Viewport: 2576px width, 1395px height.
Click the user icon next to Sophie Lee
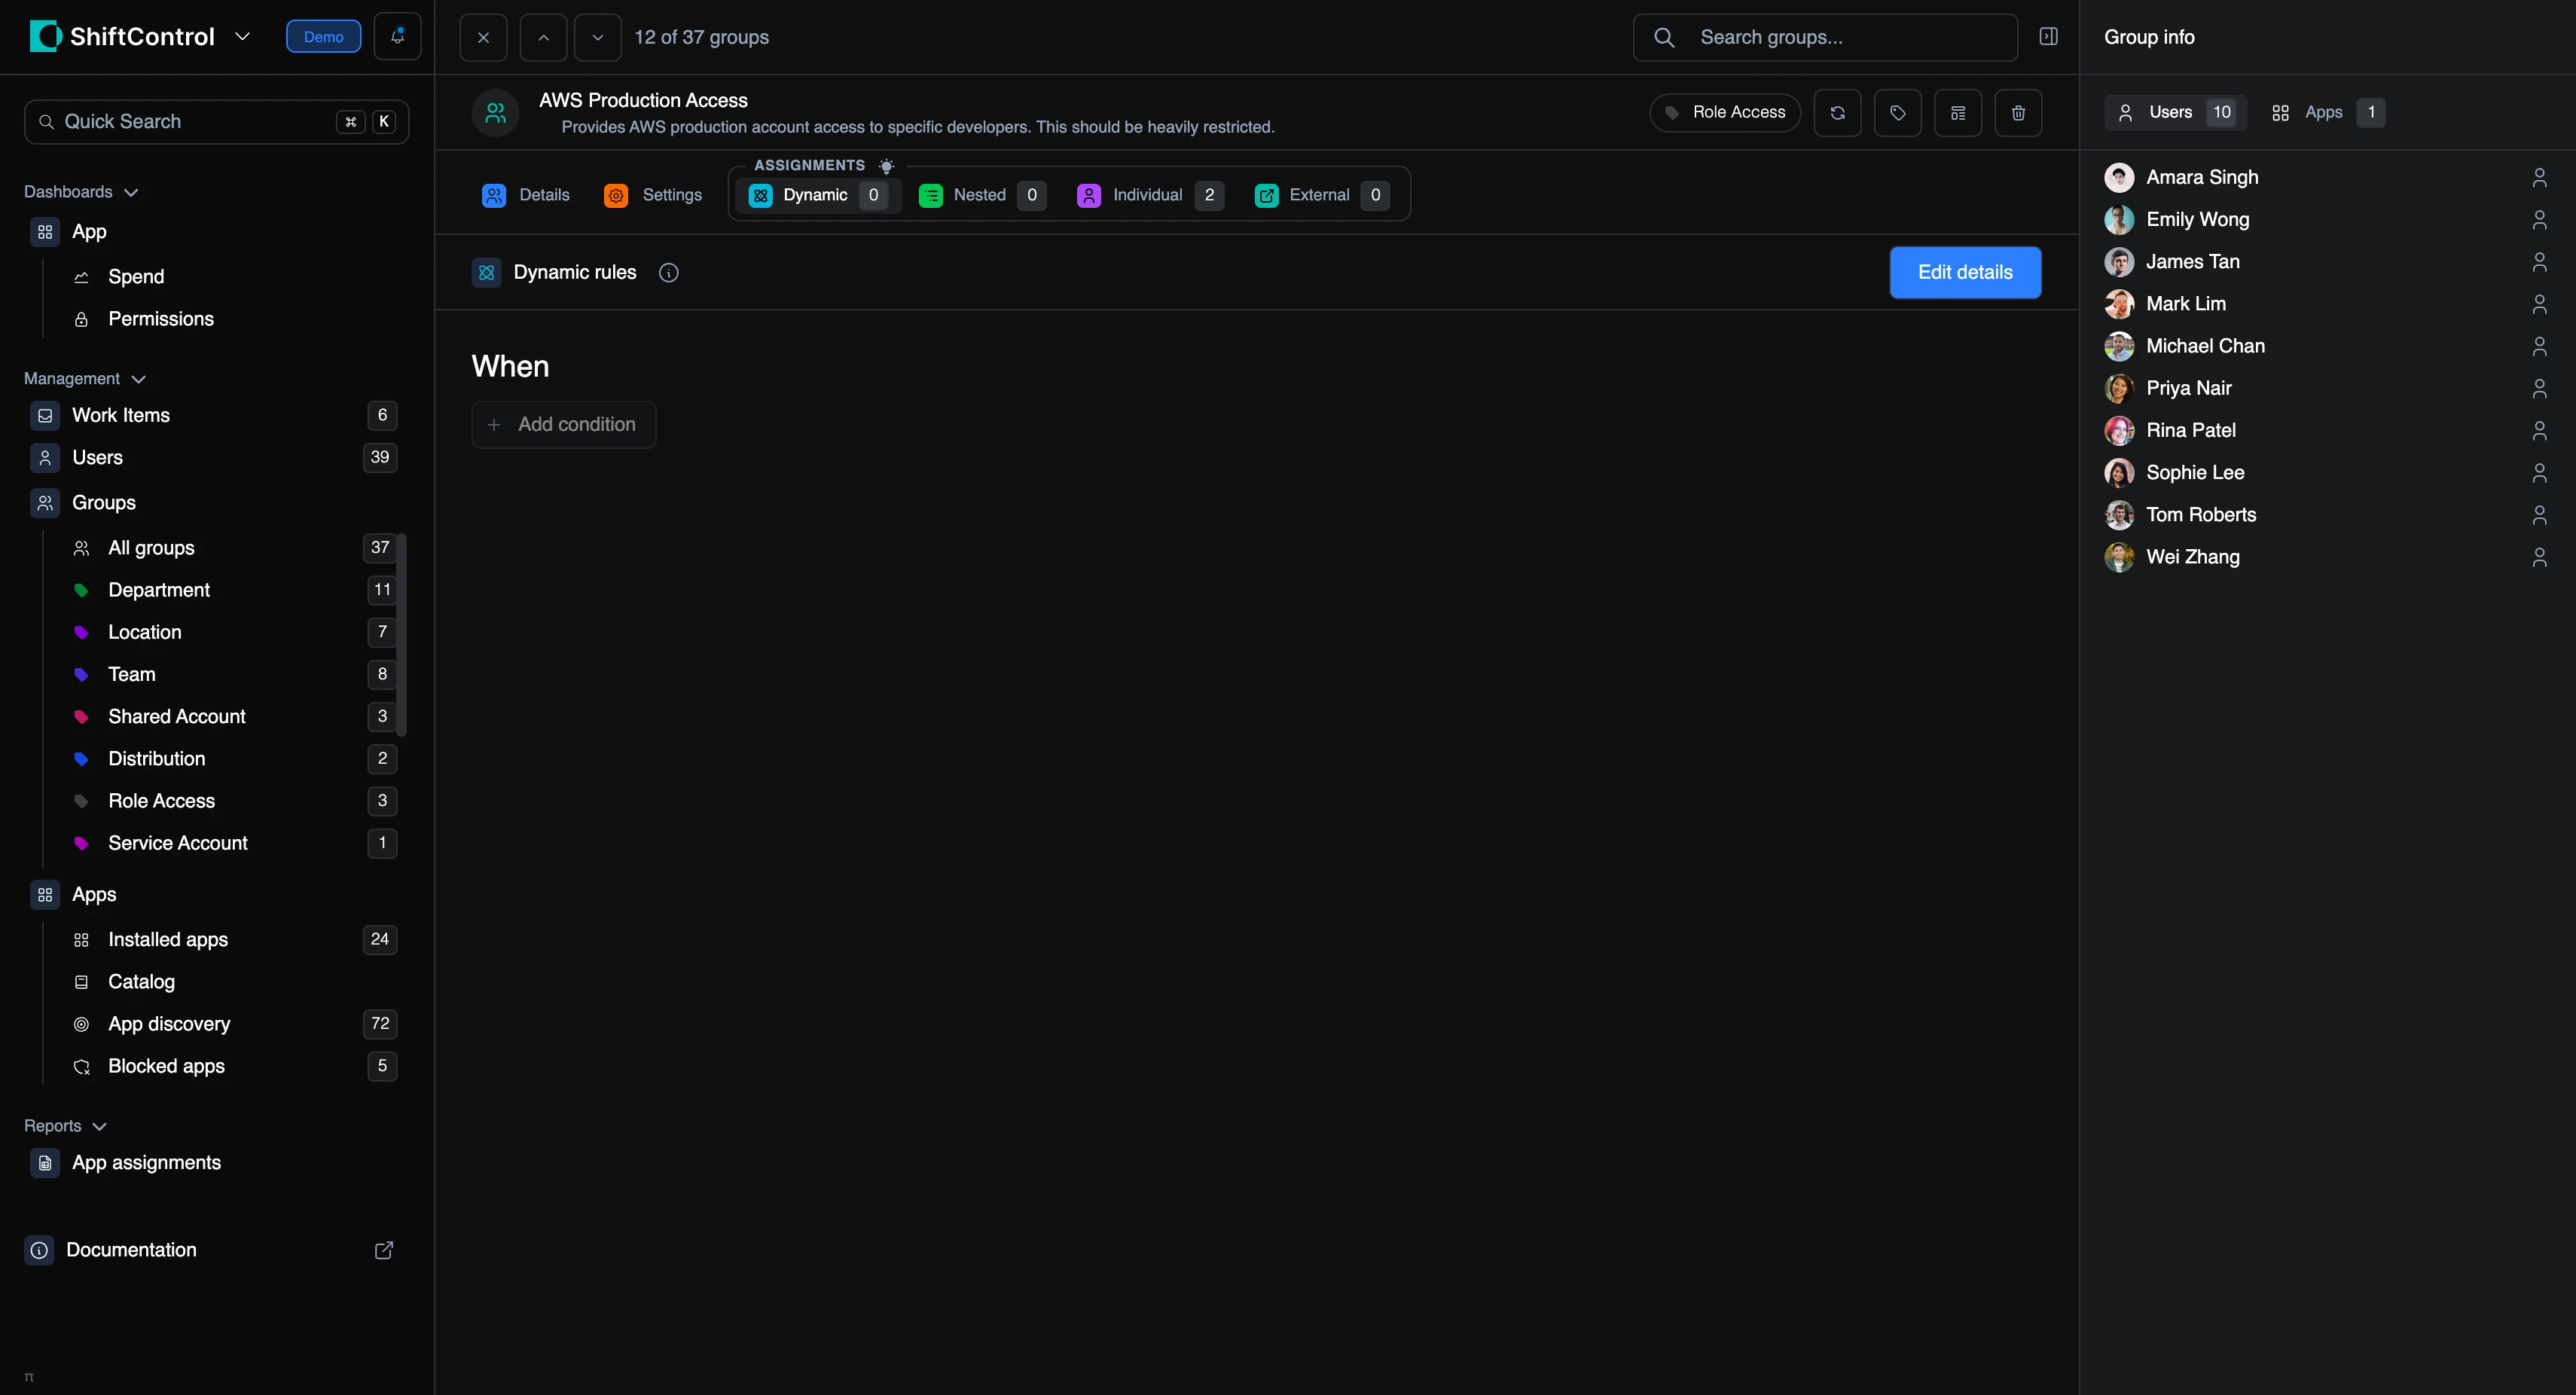(2539, 473)
